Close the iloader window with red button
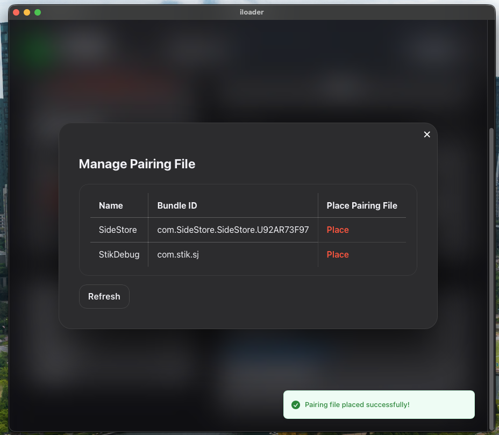The image size is (499, 435). (x=16, y=12)
